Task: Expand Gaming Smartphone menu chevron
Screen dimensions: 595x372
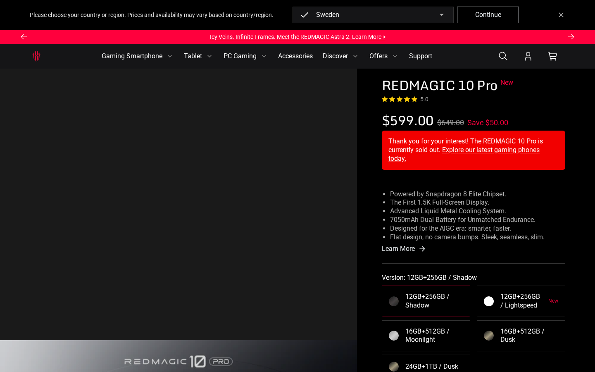Action: click(x=170, y=56)
